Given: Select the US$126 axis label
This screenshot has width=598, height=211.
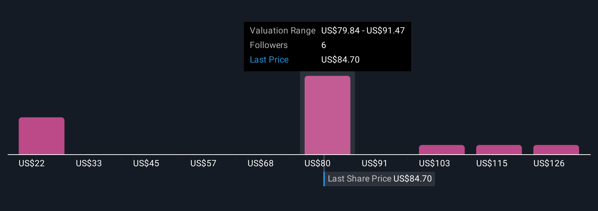Looking at the screenshot, I should pyautogui.click(x=549, y=163).
